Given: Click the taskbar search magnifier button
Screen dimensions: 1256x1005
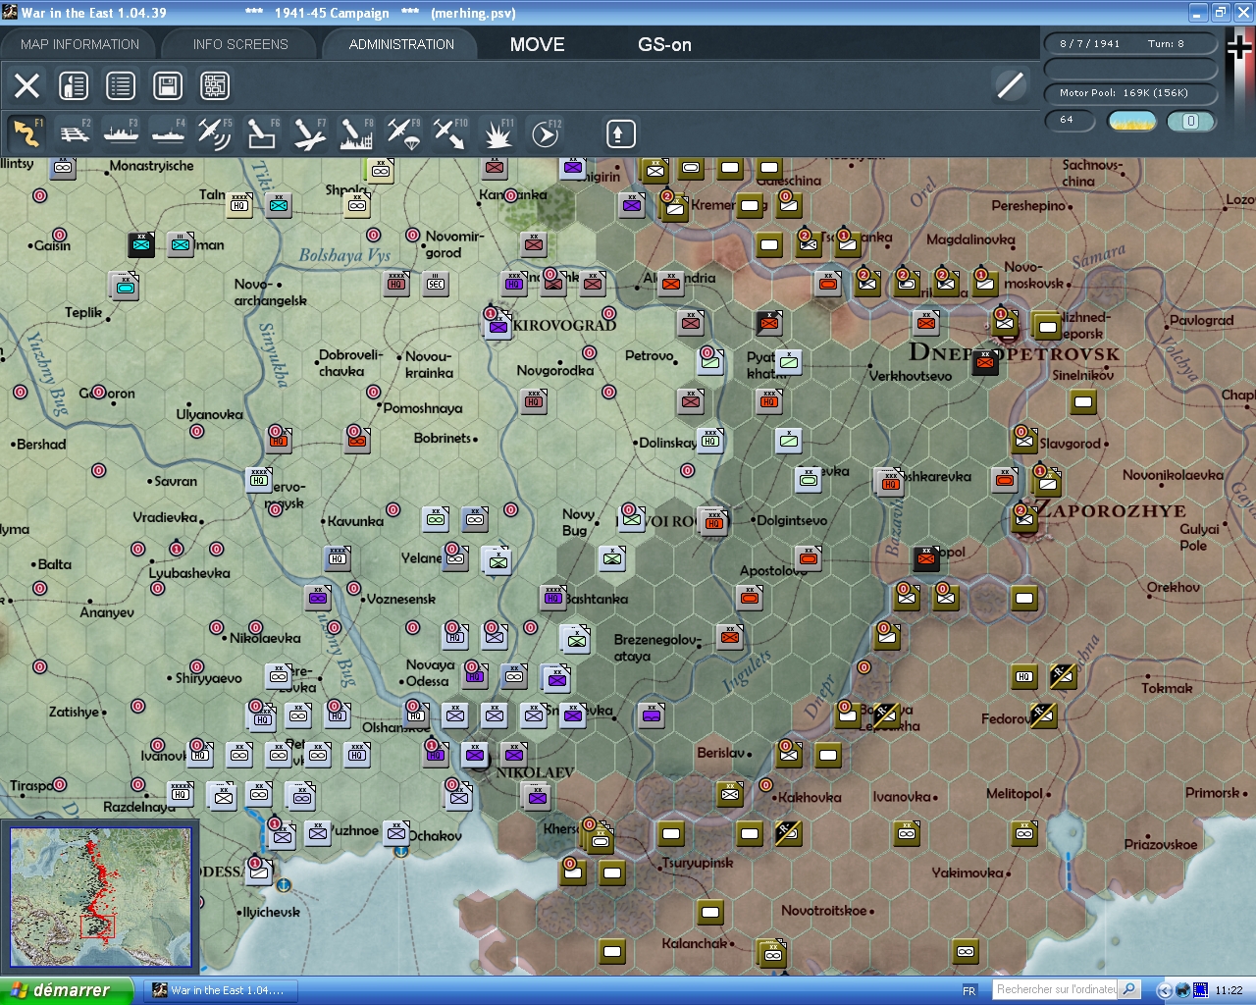Looking at the screenshot, I should (1129, 989).
